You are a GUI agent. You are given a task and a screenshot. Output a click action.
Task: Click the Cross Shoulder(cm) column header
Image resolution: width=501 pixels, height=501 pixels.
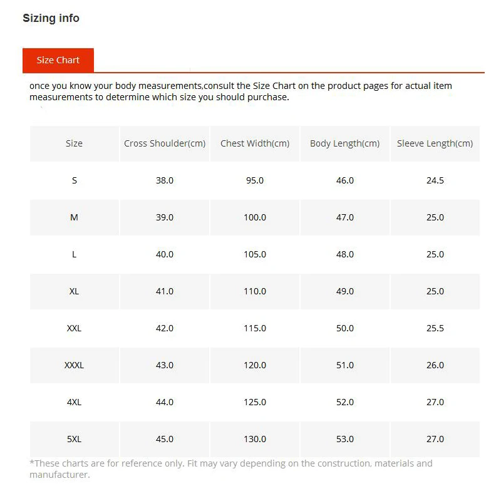(165, 143)
